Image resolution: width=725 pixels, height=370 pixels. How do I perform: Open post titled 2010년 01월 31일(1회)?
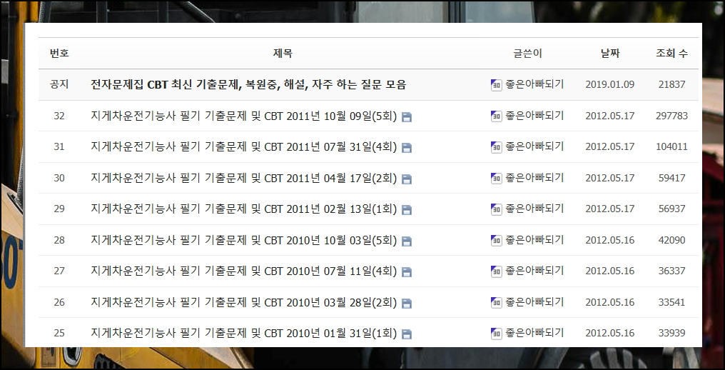pos(243,333)
